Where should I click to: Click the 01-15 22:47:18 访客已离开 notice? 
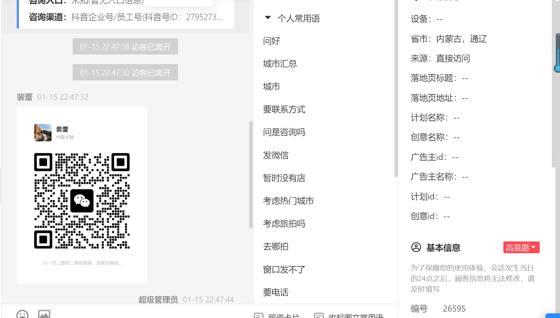point(125,47)
